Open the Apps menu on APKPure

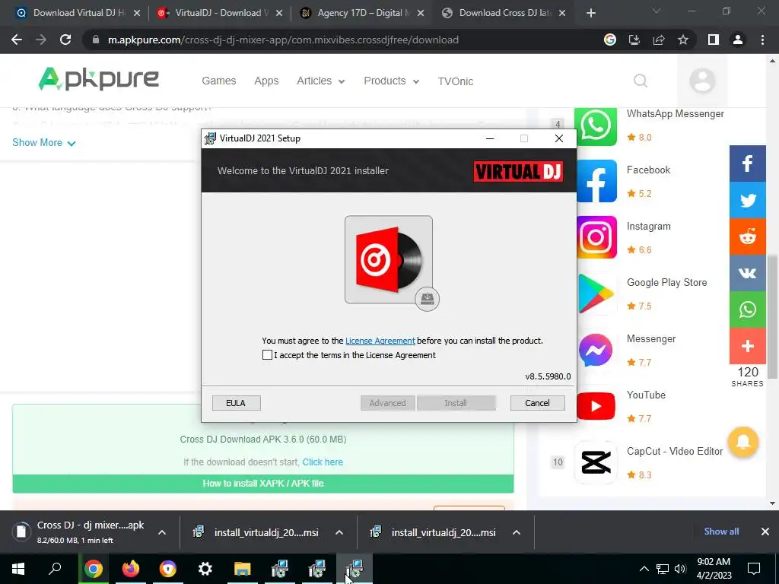coord(266,81)
